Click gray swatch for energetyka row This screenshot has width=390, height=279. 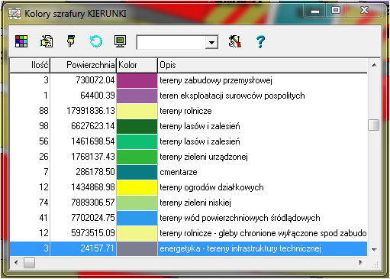(137, 248)
